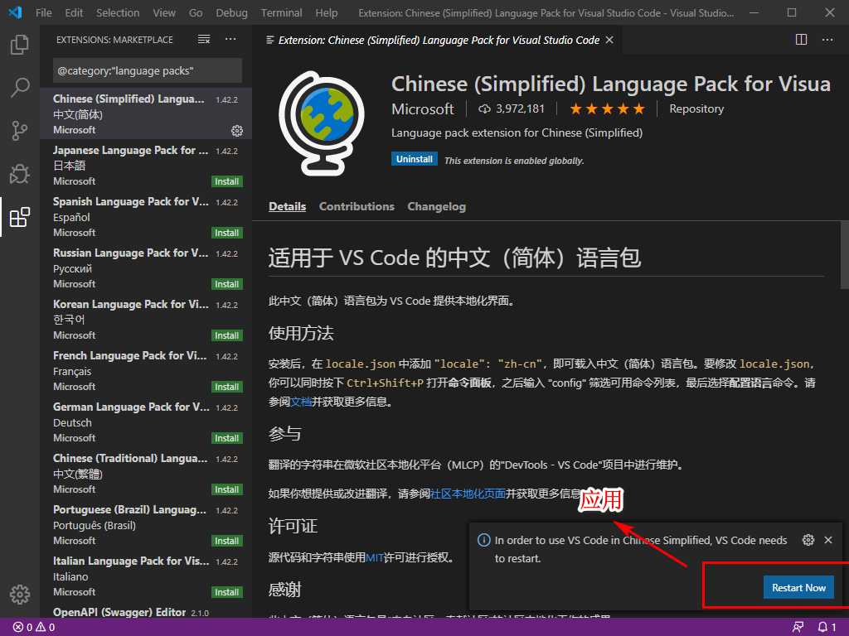Select Japanese Language Pack title
The image size is (849, 636).
[x=130, y=151]
